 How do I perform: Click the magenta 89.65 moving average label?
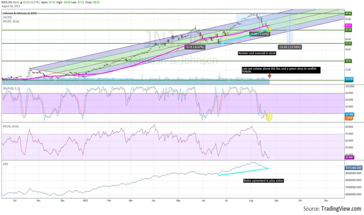(348, 25)
